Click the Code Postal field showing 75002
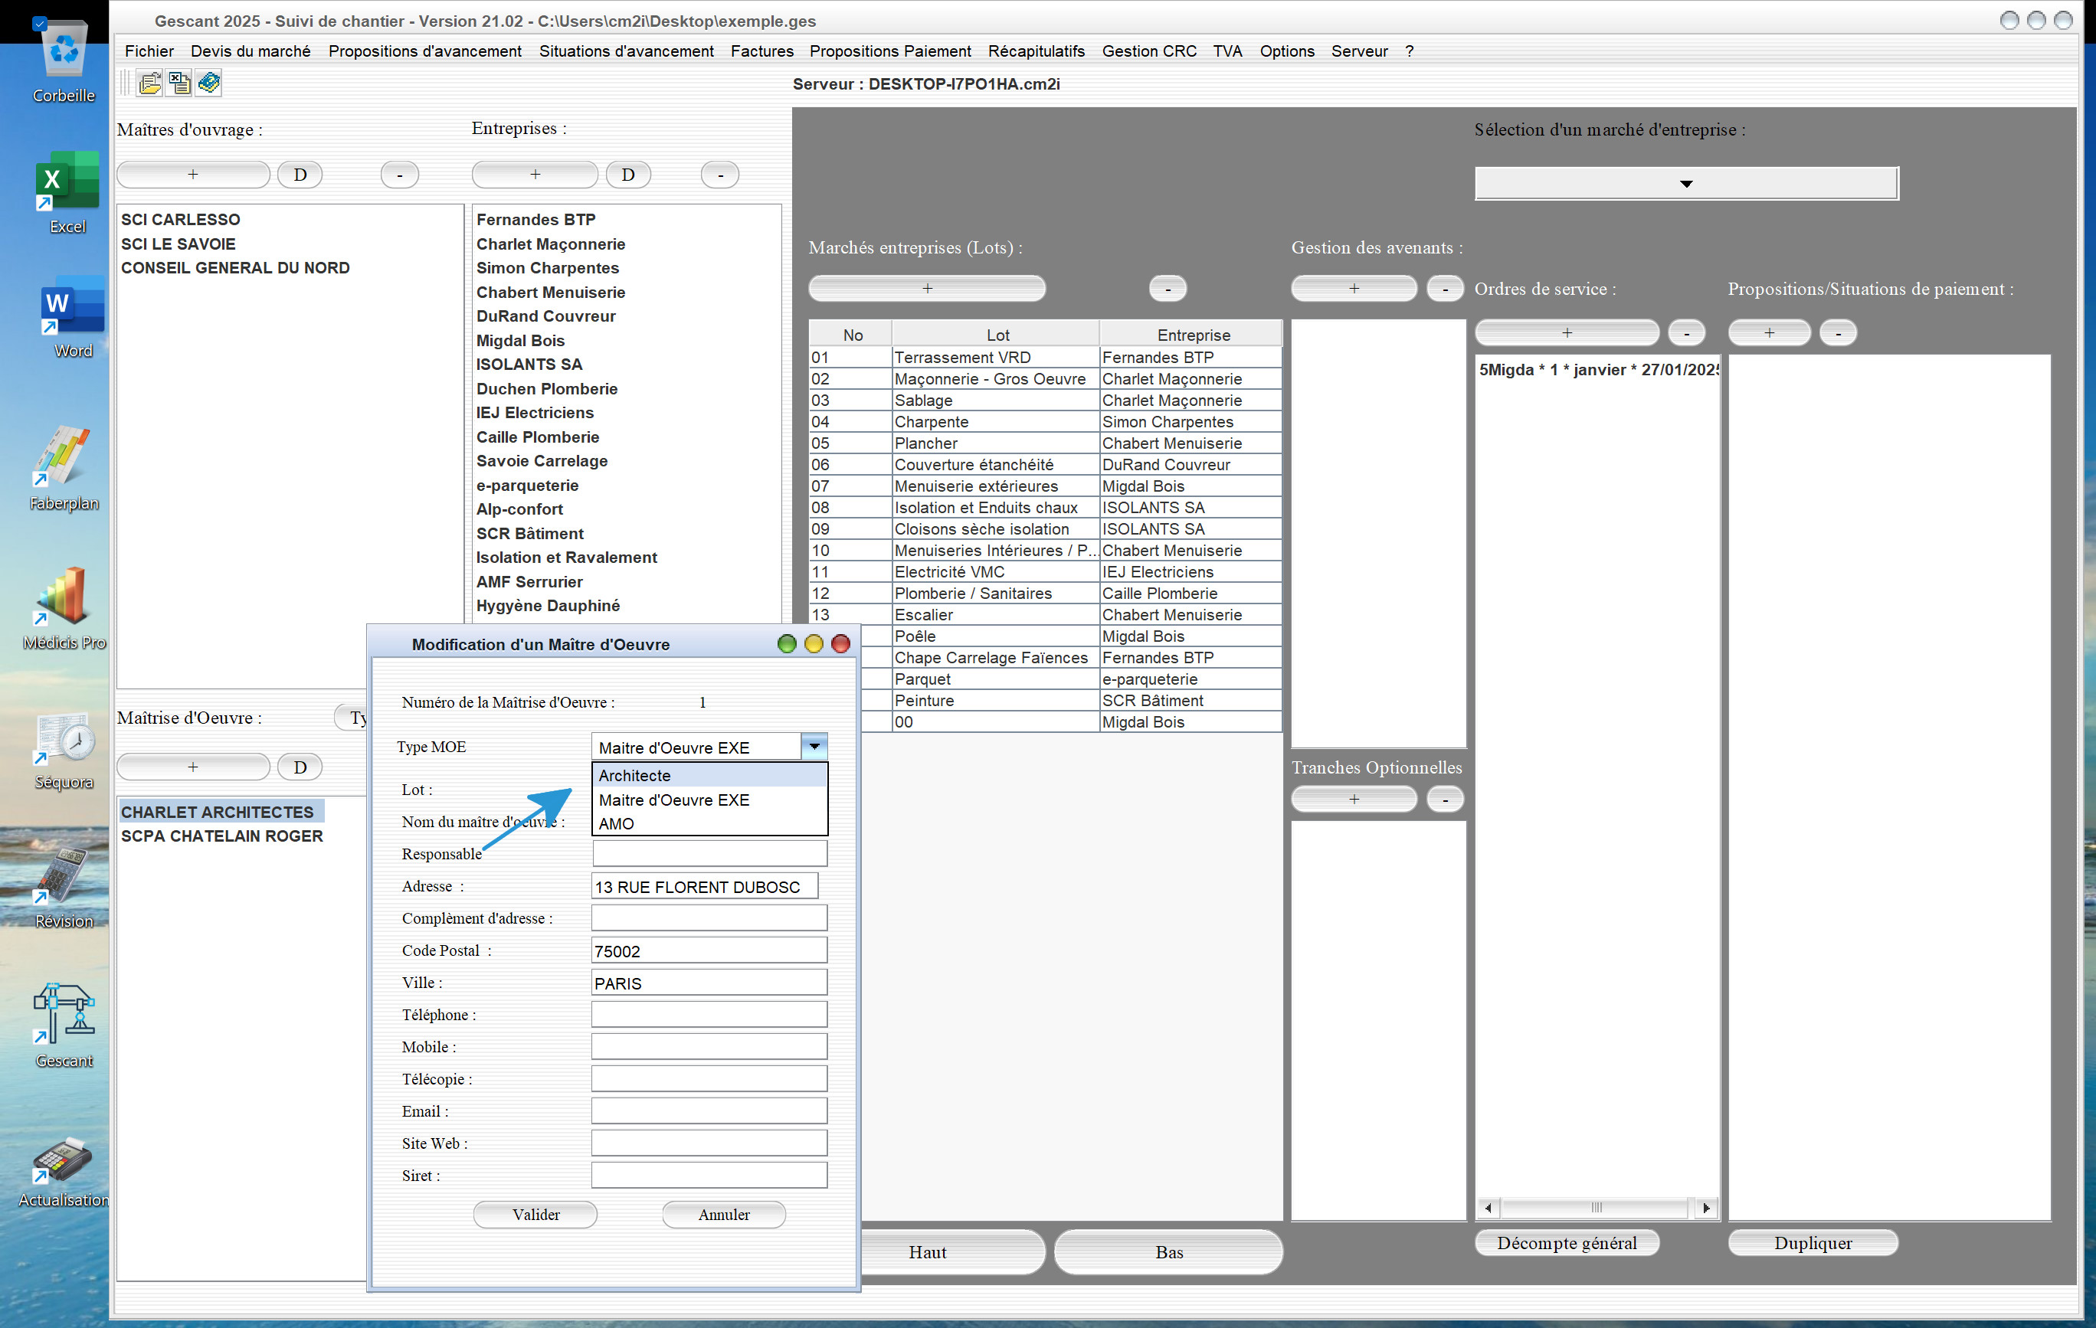 coord(709,950)
